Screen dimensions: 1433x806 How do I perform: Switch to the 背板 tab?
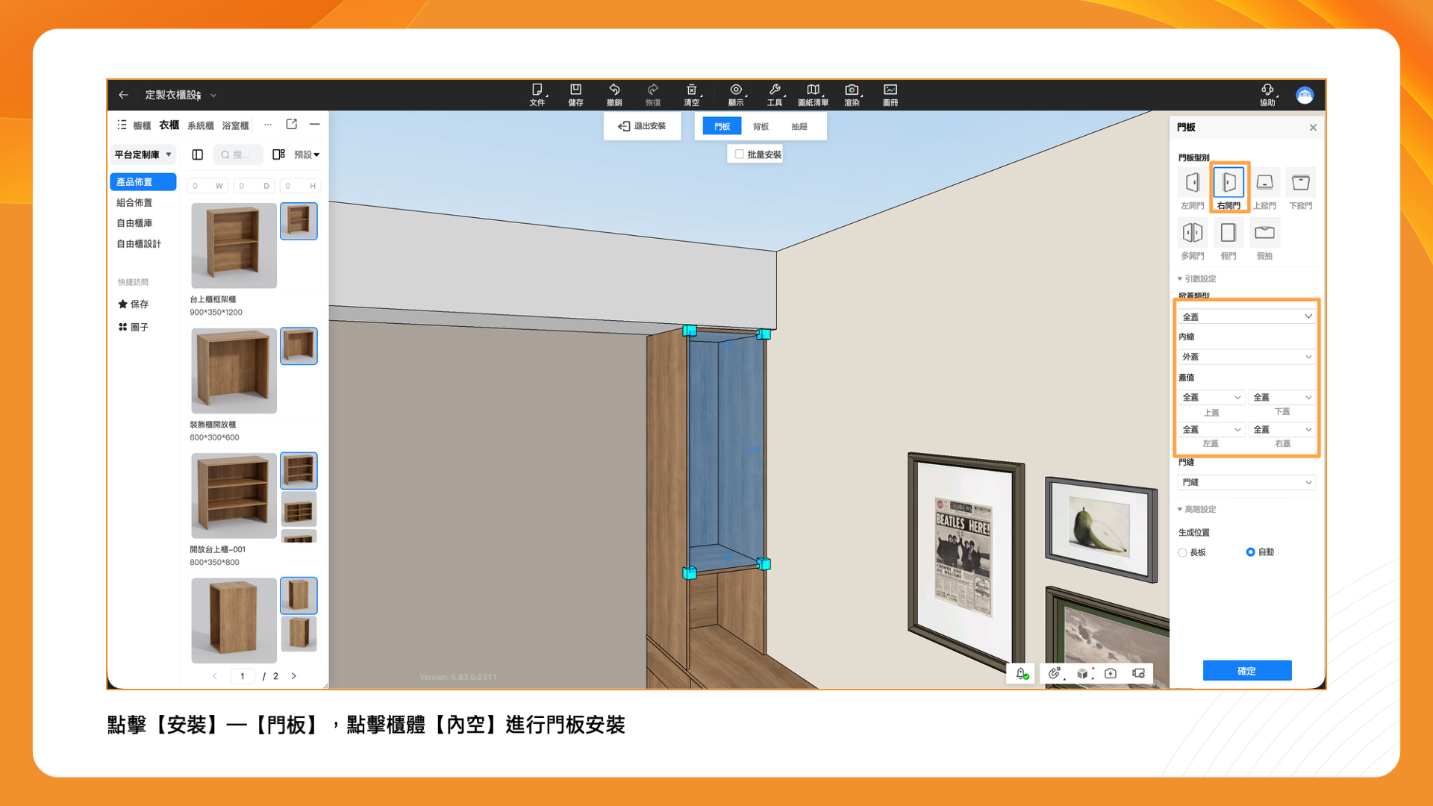pos(761,127)
